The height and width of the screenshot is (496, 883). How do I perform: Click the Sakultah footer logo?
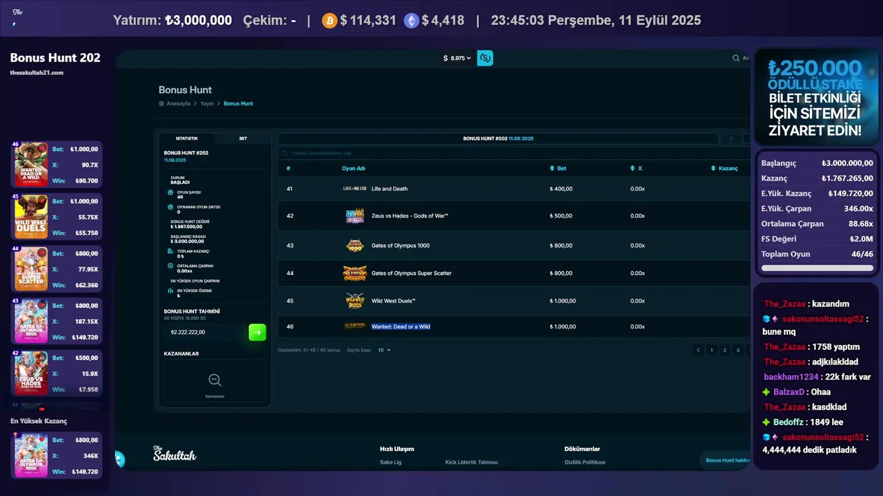[175, 453]
